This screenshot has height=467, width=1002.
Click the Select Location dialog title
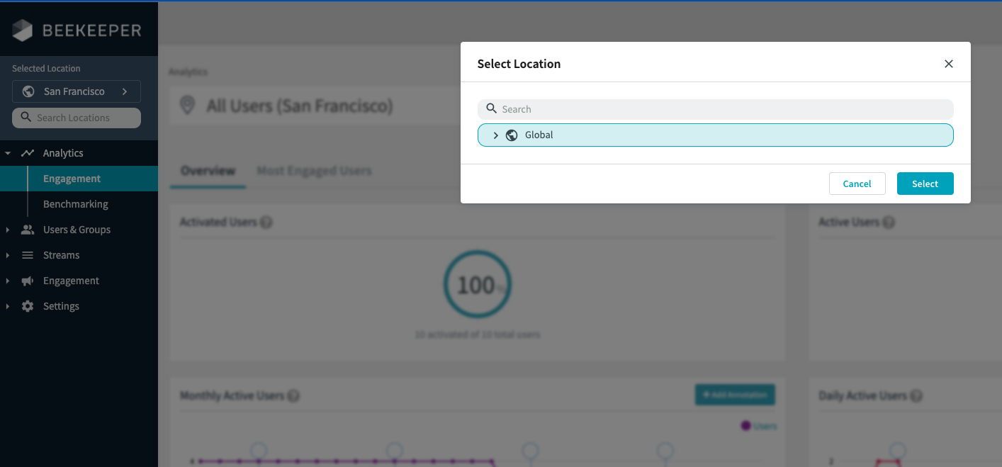pyautogui.click(x=519, y=64)
